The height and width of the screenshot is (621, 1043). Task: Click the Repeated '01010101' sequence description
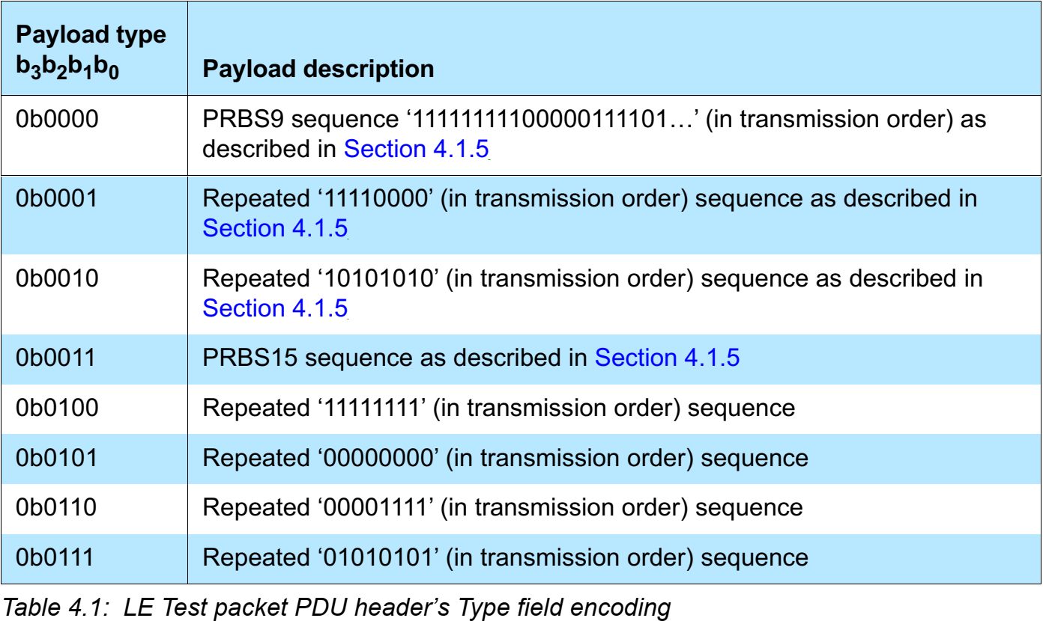pos(505,558)
